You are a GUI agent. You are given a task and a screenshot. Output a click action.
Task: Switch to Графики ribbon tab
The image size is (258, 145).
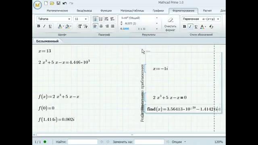pos(158,11)
